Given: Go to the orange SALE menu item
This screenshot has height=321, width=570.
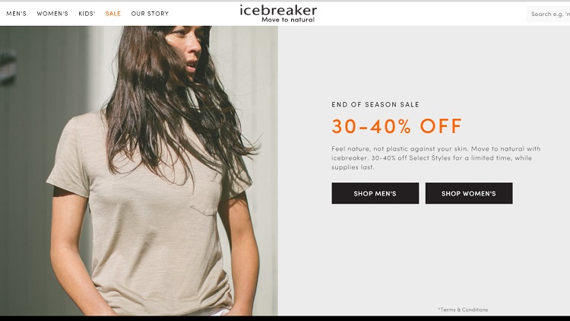Looking at the screenshot, I should pos(113,14).
